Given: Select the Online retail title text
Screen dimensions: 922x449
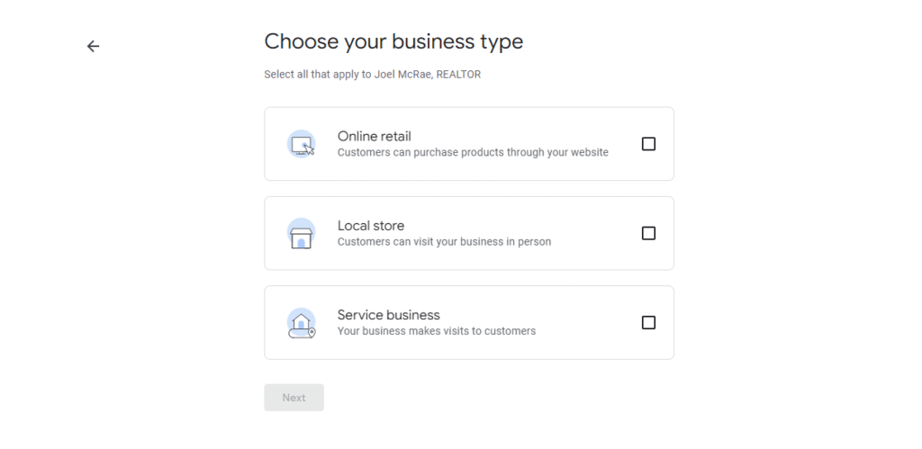Looking at the screenshot, I should click(374, 137).
